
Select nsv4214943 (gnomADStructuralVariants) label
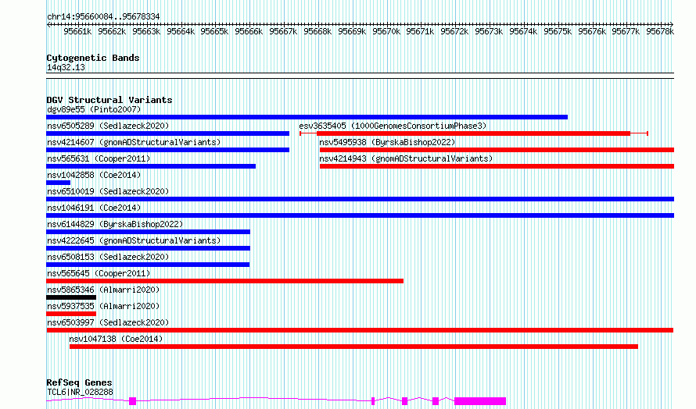406,158
